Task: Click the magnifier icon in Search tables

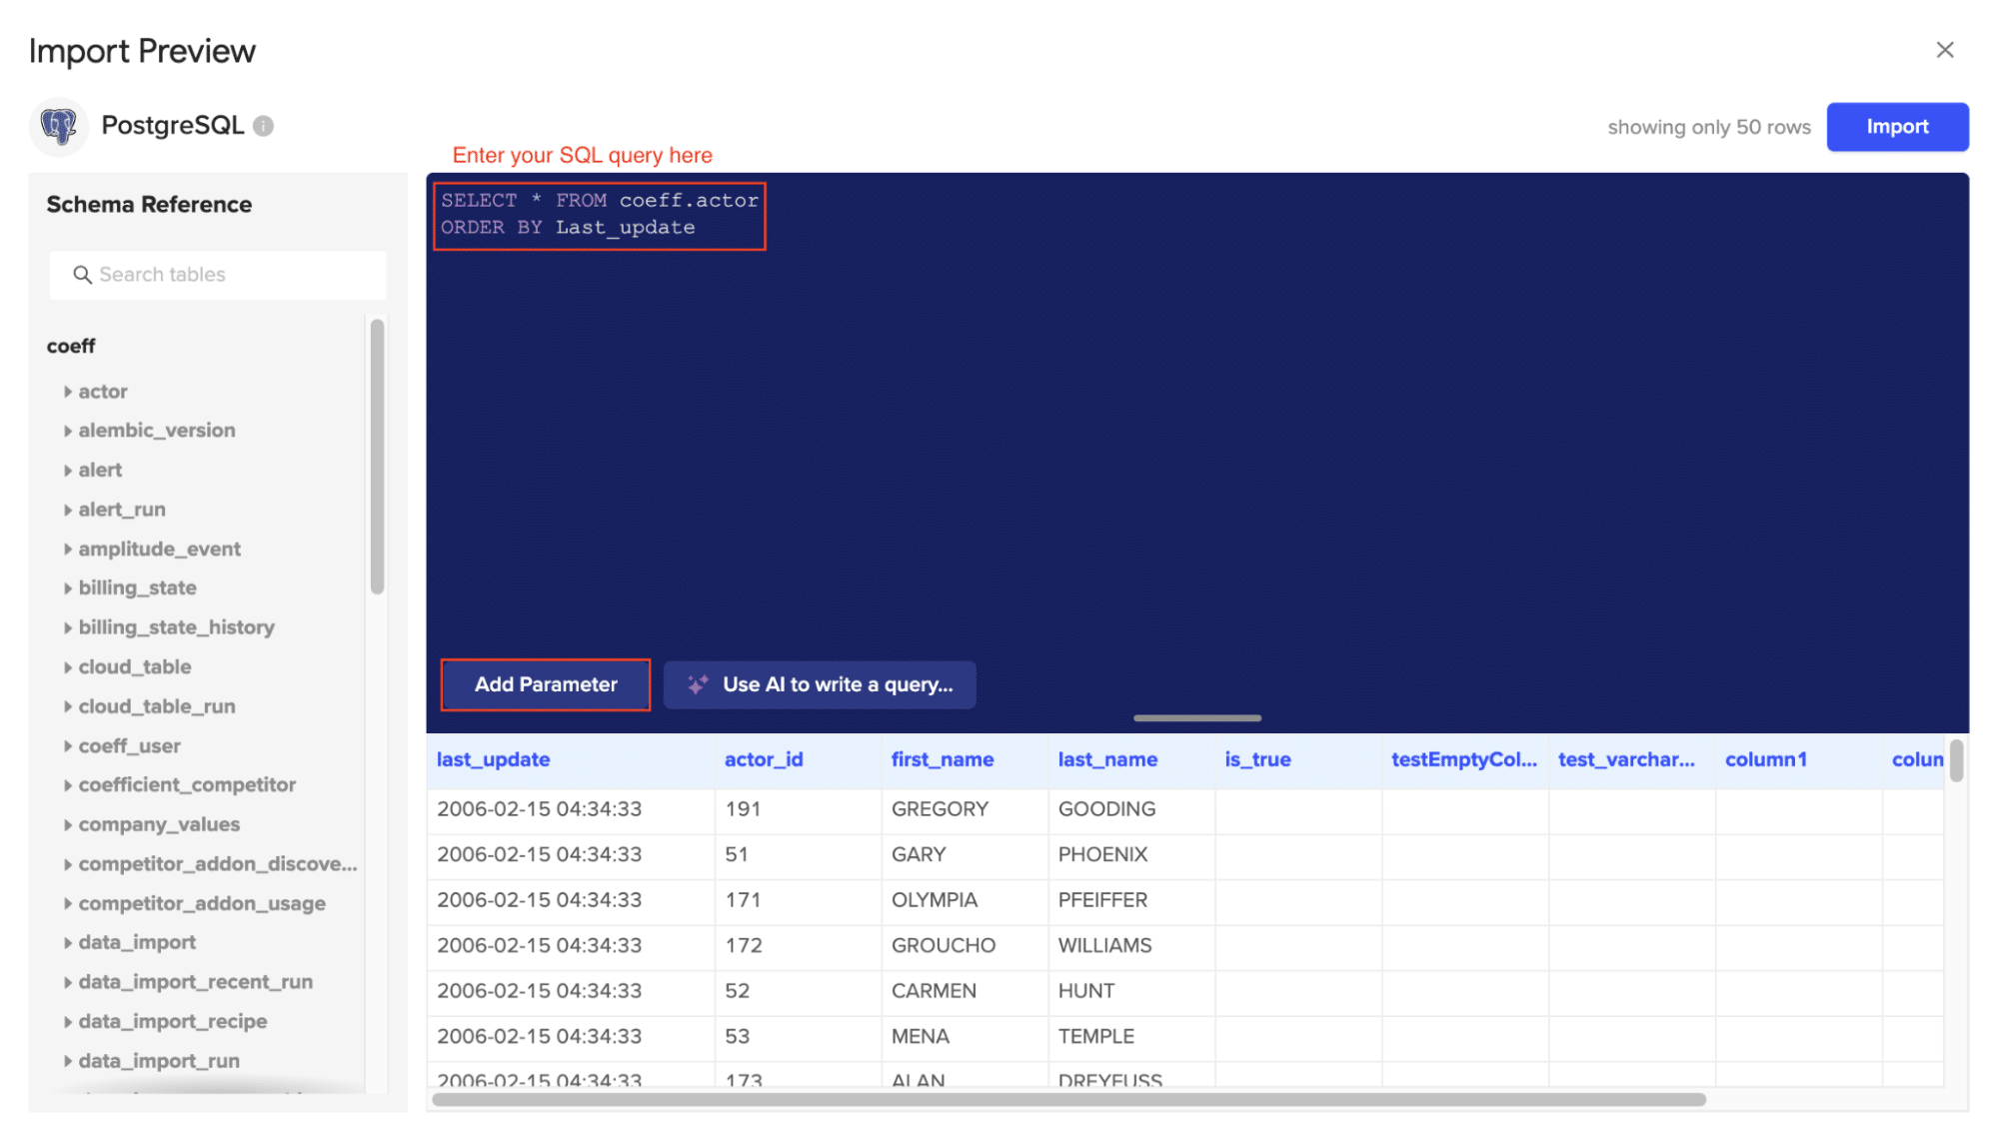Action: click(82, 275)
